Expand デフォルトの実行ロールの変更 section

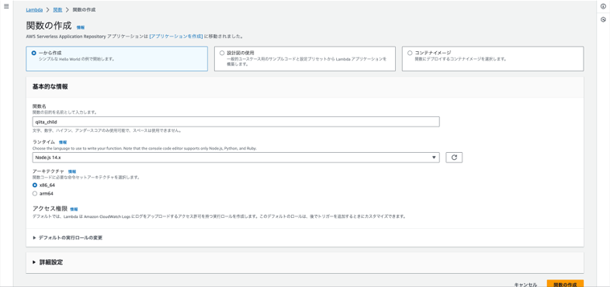(68, 237)
